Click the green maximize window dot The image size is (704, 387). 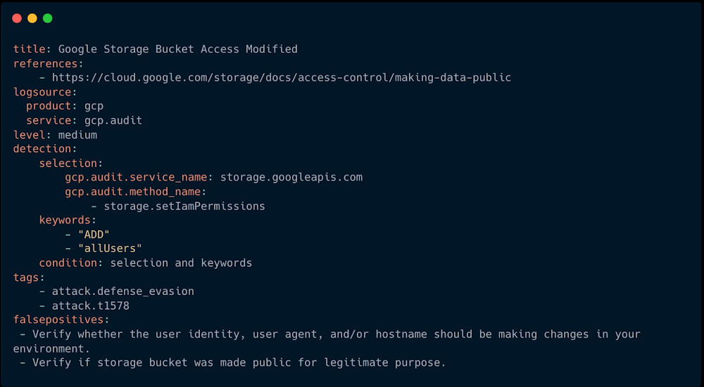(48, 18)
